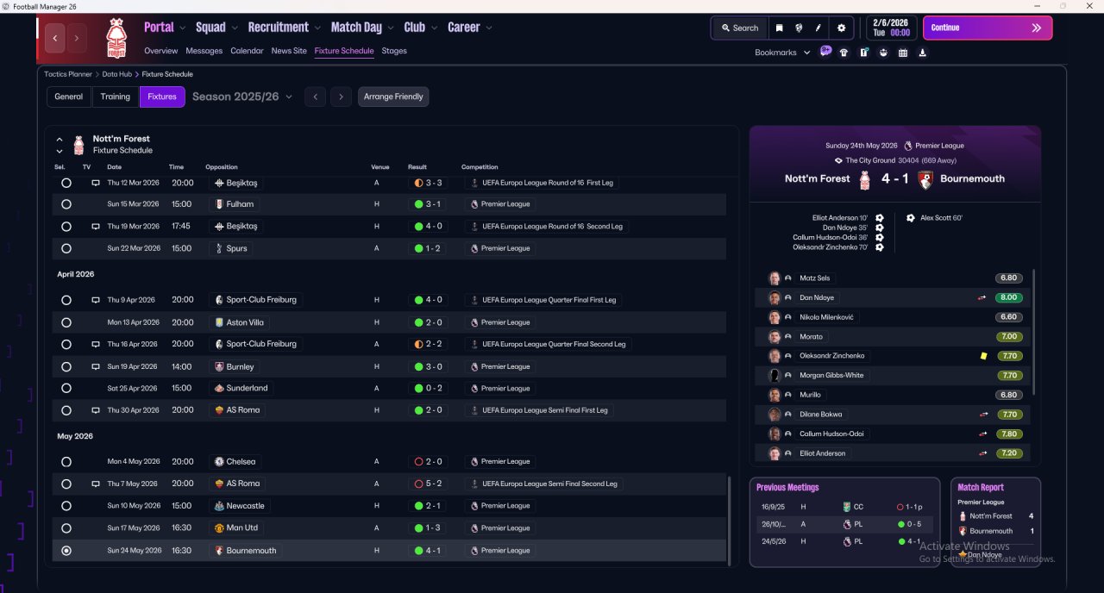Select the Fulham fixture radio button
The image size is (1104, 593).
pyautogui.click(x=66, y=204)
